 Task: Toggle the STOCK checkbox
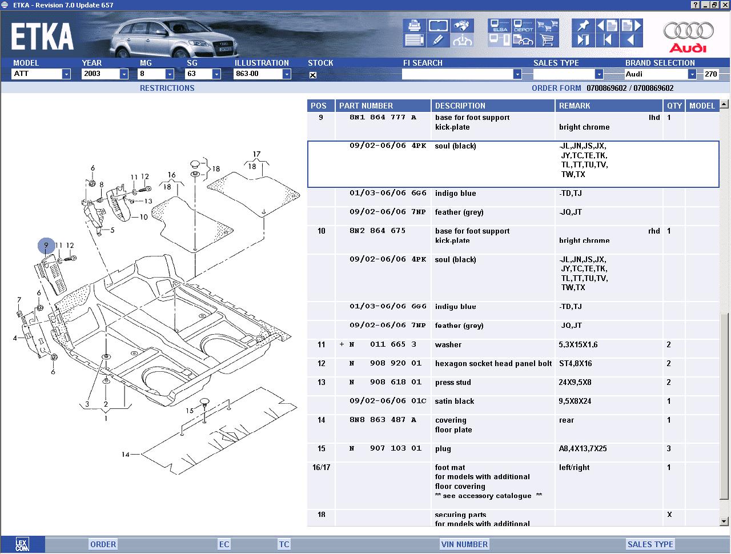coord(313,75)
